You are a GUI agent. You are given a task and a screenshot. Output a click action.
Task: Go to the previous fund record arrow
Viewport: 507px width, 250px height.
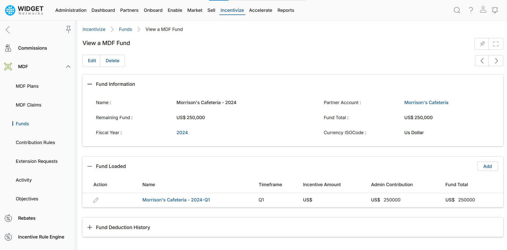482,61
